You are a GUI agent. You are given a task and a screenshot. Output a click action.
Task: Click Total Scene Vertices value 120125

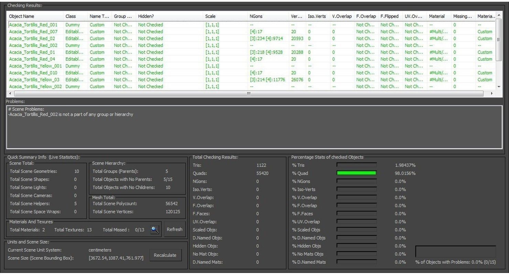click(x=173, y=212)
